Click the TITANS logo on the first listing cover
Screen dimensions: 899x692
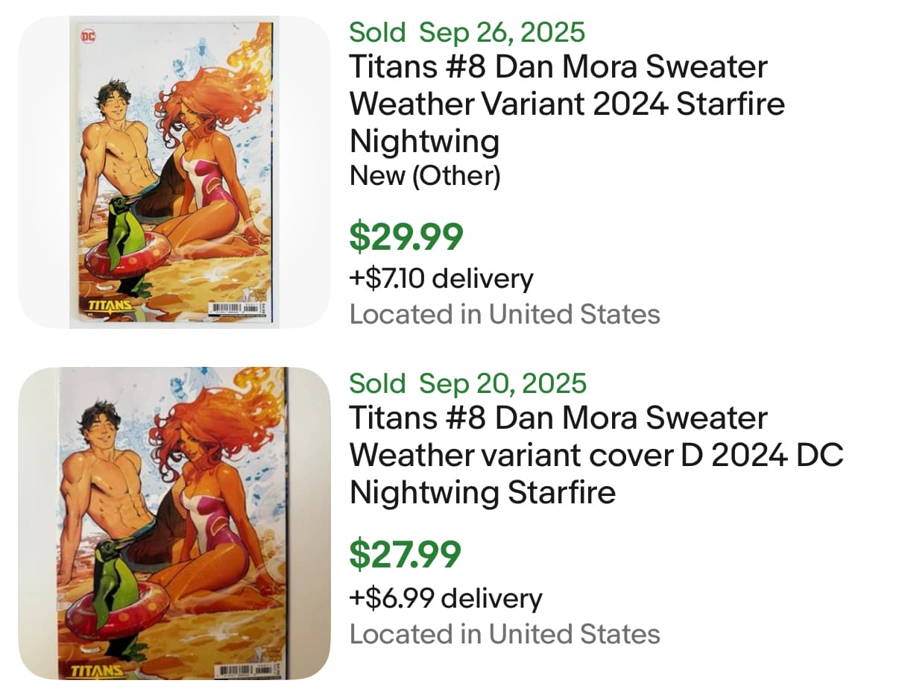pyautogui.click(x=110, y=306)
